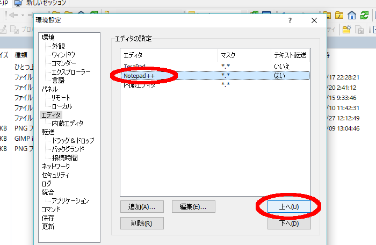Click the *.* mask of the 内蔵エディタ row
The width and height of the screenshot is (376, 245).
click(226, 84)
